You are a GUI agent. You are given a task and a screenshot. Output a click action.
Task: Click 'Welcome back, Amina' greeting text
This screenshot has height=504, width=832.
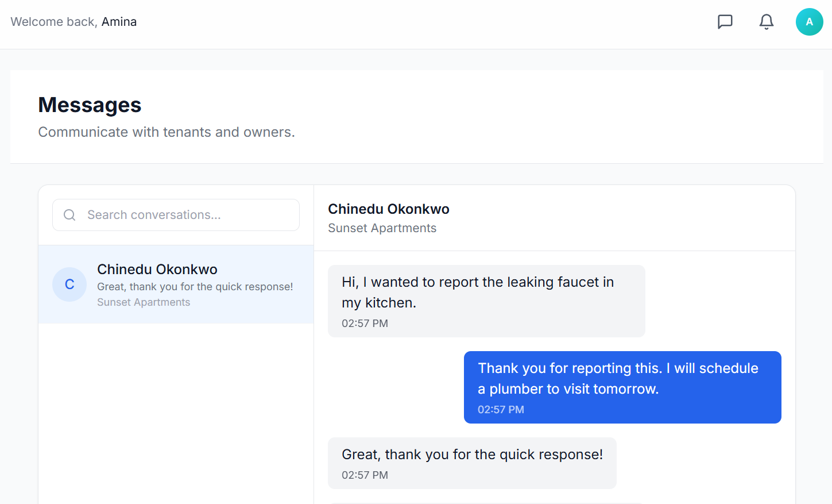pyautogui.click(x=73, y=22)
